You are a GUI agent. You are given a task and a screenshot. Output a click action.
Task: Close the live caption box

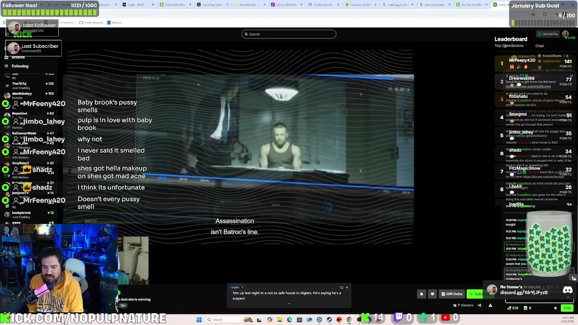coord(347,288)
